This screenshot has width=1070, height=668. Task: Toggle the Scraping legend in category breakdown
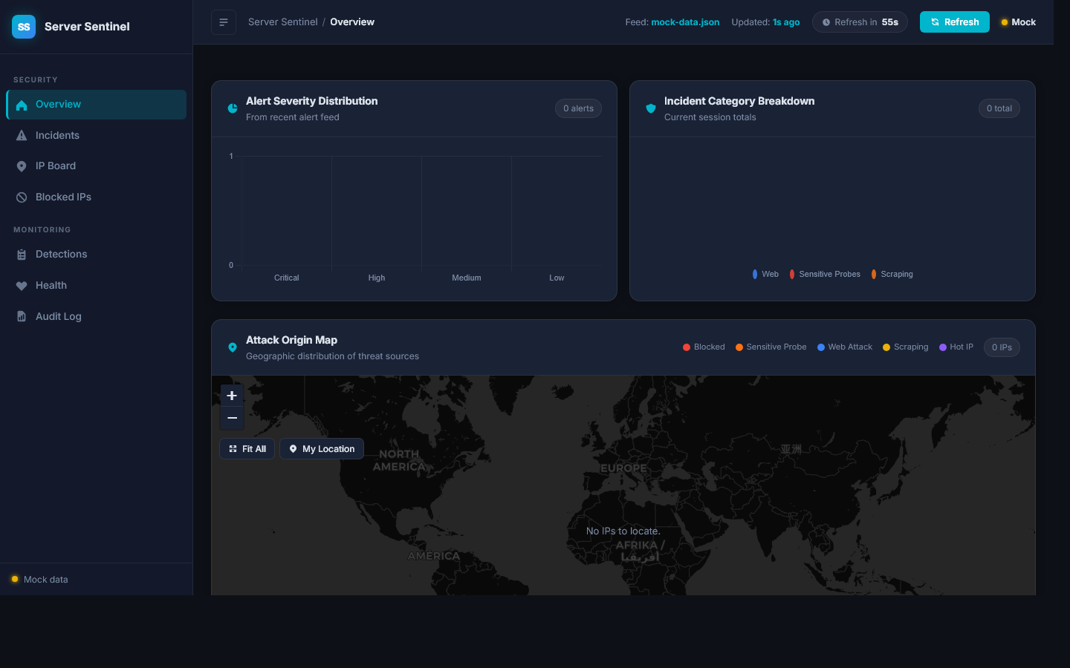coord(892,275)
